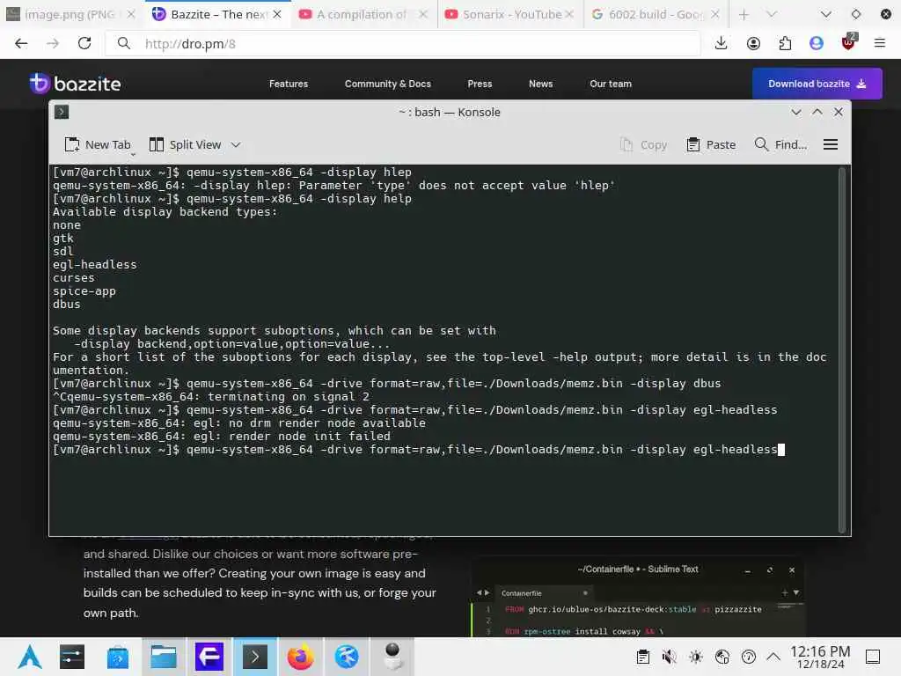Click Copy in Konsole toolbar

click(643, 144)
